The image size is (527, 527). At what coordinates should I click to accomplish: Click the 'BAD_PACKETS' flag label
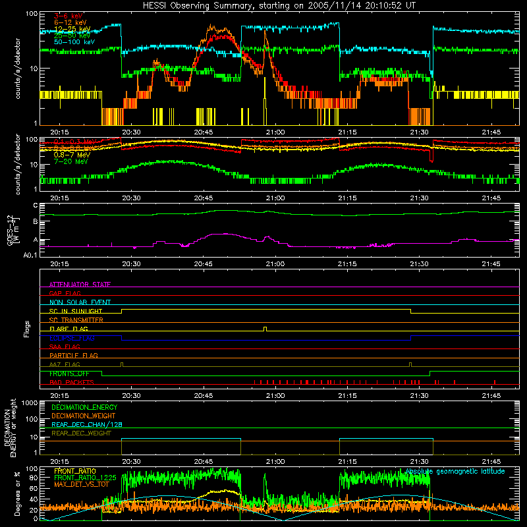[71, 382]
